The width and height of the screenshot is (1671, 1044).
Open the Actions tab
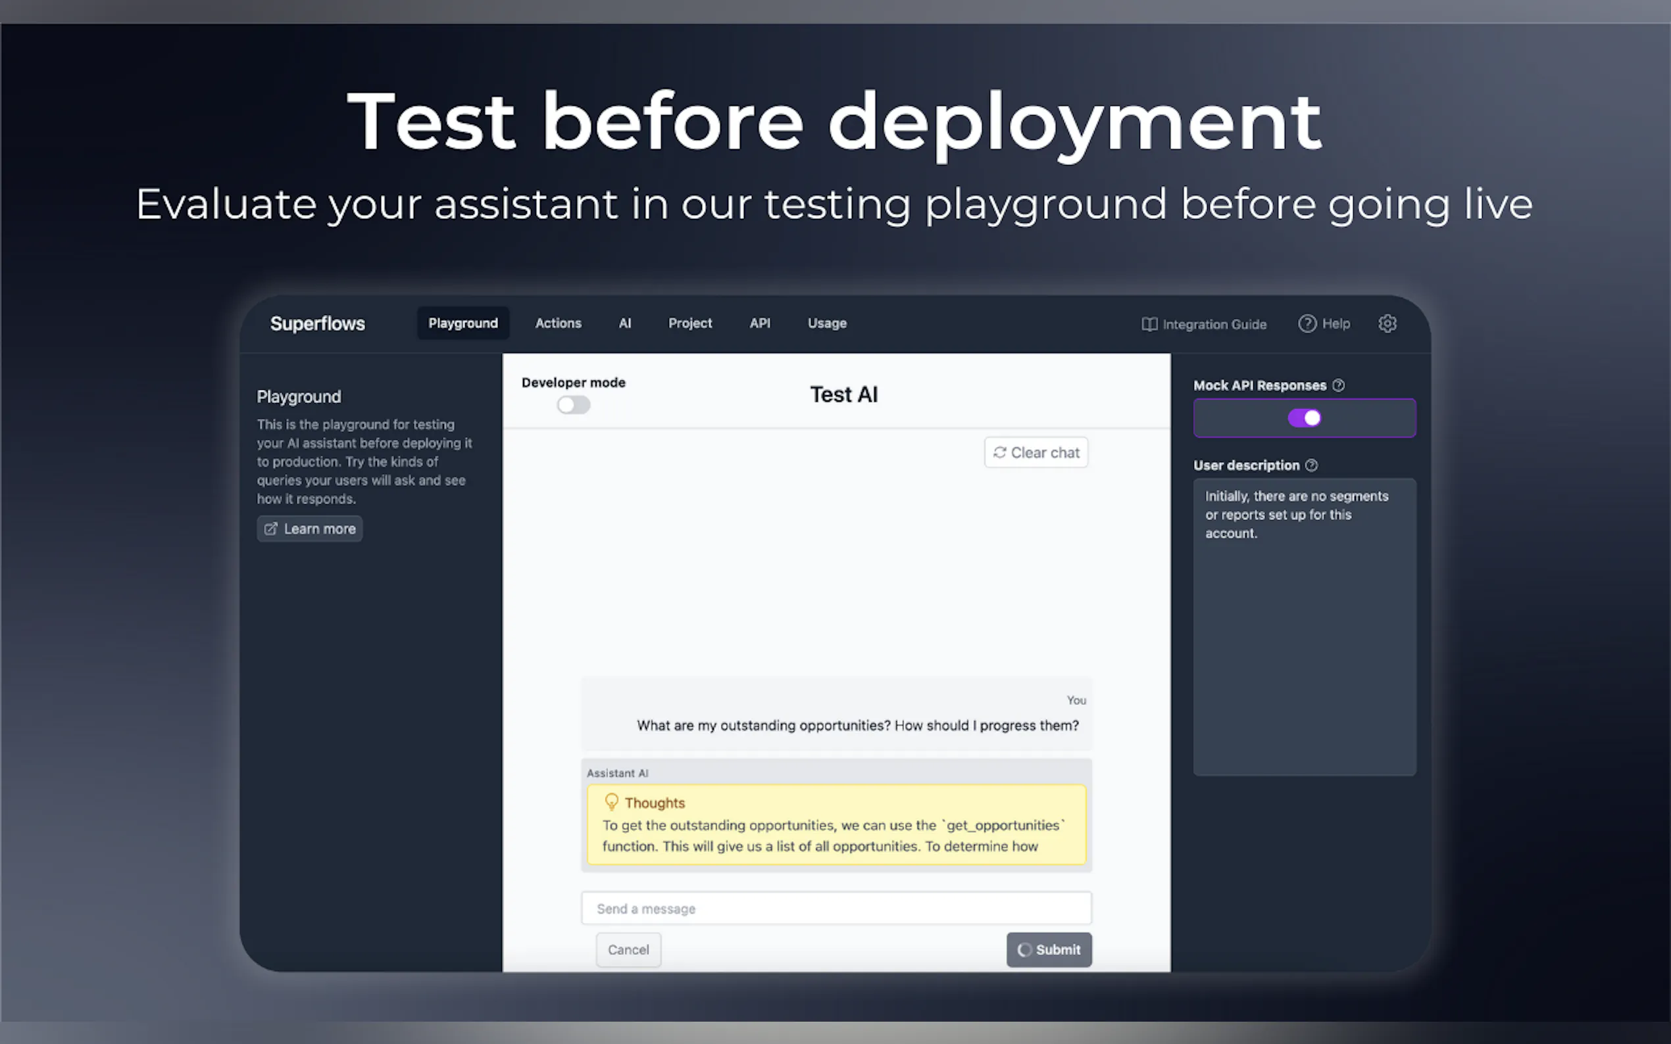click(x=558, y=323)
